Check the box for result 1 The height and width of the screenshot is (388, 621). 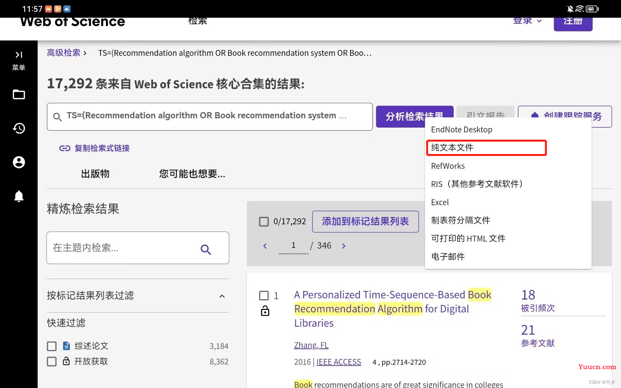pyautogui.click(x=264, y=296)
